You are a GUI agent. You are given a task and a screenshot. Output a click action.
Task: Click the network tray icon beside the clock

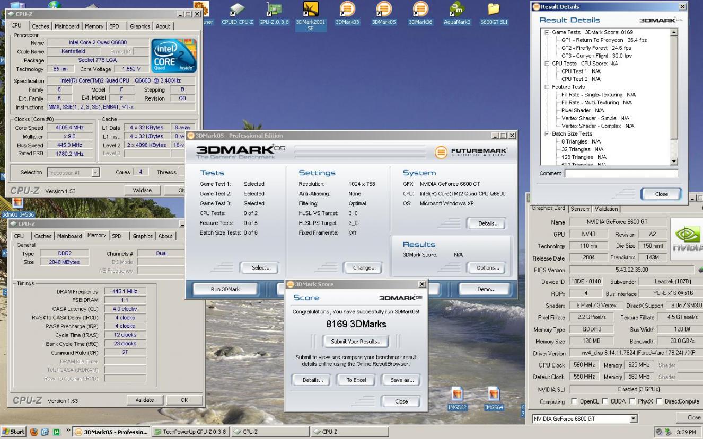point(669,432)
